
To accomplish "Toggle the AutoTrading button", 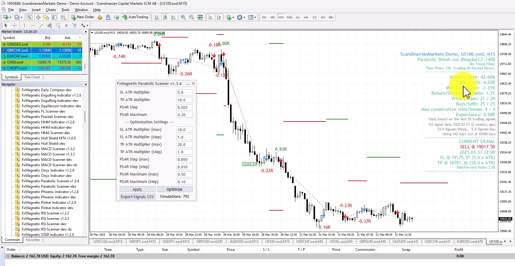I will [x=135, y=17].
